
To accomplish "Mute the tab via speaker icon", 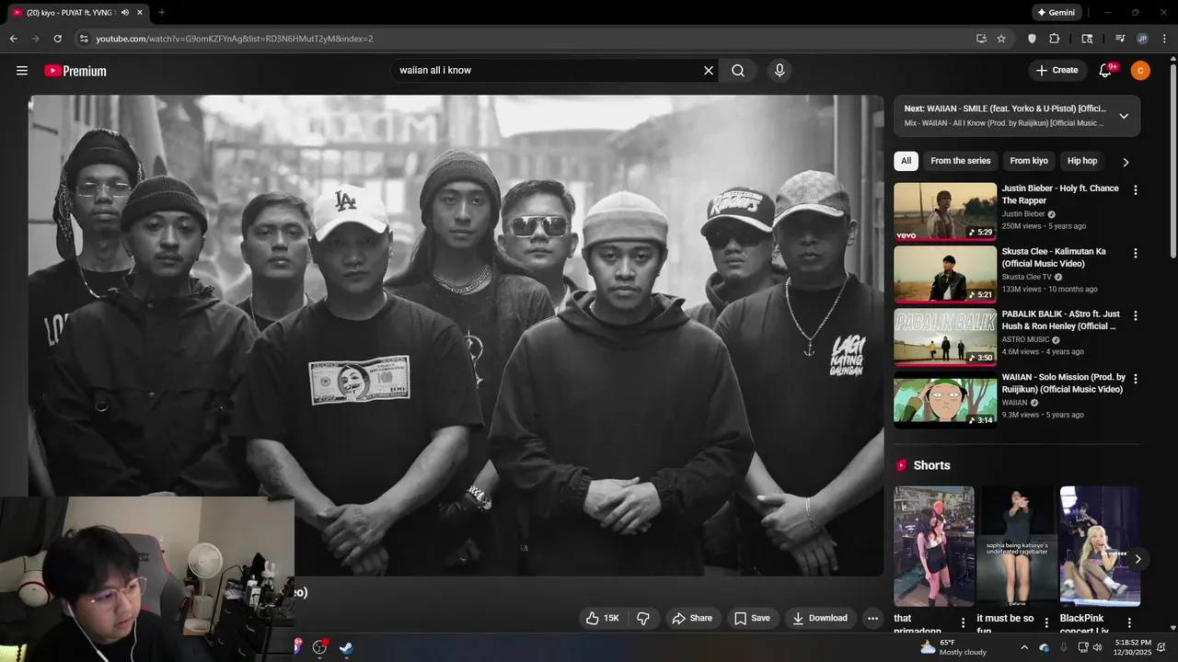I will tap(124, 13).
